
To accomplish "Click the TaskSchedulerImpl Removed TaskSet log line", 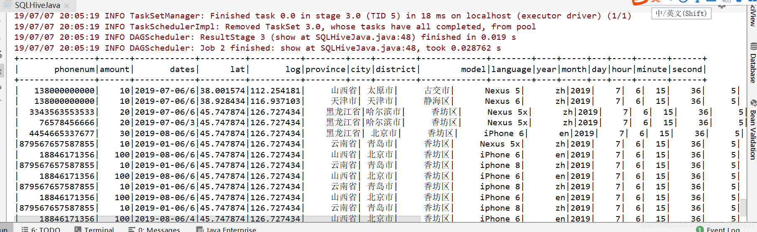I will 275,26.
